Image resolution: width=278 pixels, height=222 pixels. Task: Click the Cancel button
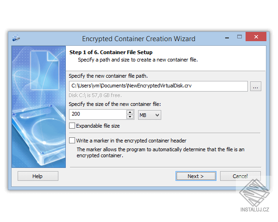click(240, 176)
